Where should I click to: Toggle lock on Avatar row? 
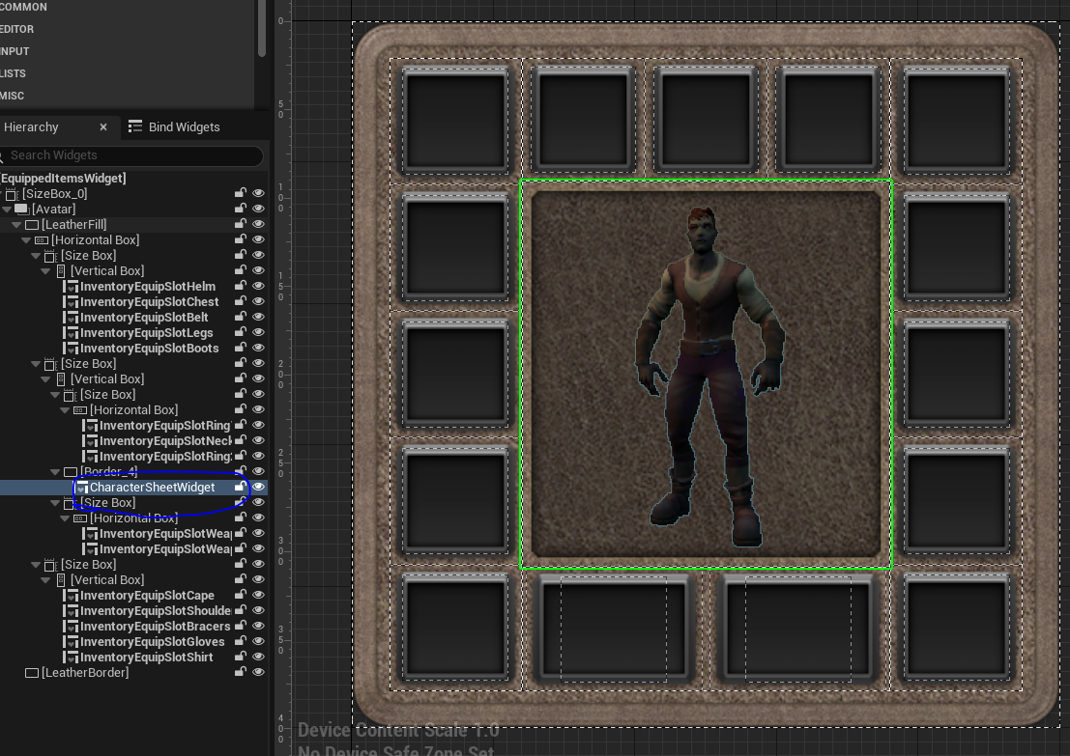coord(241,209)
